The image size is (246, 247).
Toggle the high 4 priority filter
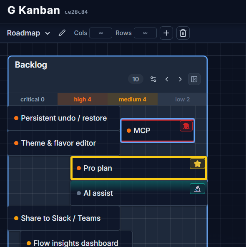point(83,99)
